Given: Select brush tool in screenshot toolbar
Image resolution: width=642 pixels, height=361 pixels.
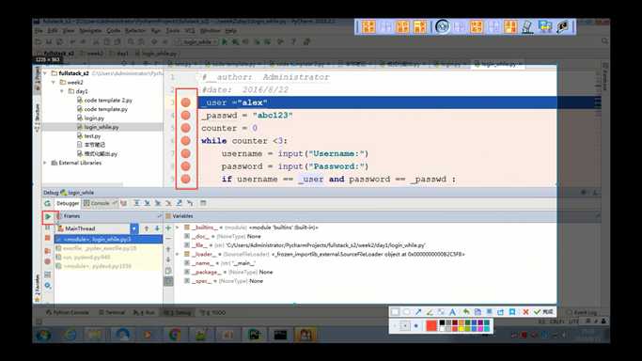Looking at the screenshot, I should click(430, 312).
